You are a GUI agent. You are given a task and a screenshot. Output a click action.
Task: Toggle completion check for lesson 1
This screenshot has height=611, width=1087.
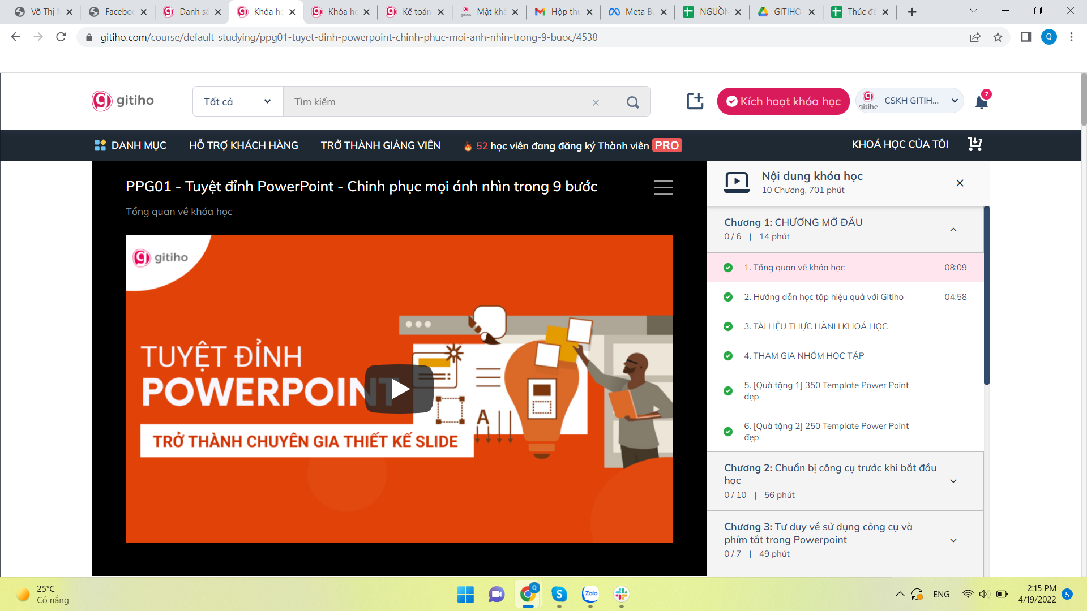pyautogui.click(x=728, y=268)
